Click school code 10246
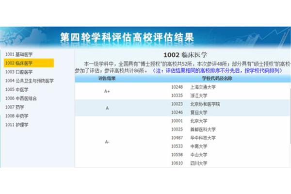This screenshot has height=194, width=291. 177,113
